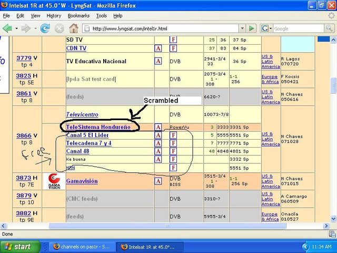337x253 pixels.
Task: Click the A icon beside TV Educativa Nacional
Action: tap(158, 61)
